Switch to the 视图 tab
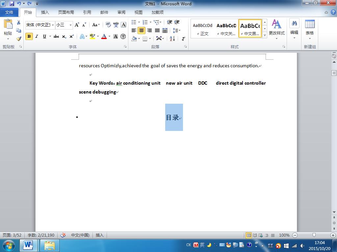The height and width of the screenshot is (252, 337). pos(139,12)
